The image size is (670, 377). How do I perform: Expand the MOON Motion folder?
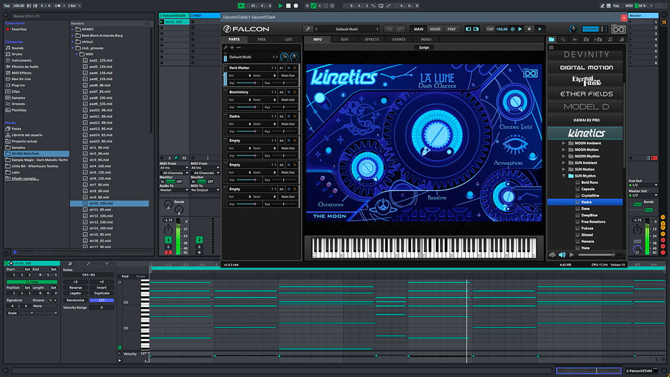coord(564,150)
